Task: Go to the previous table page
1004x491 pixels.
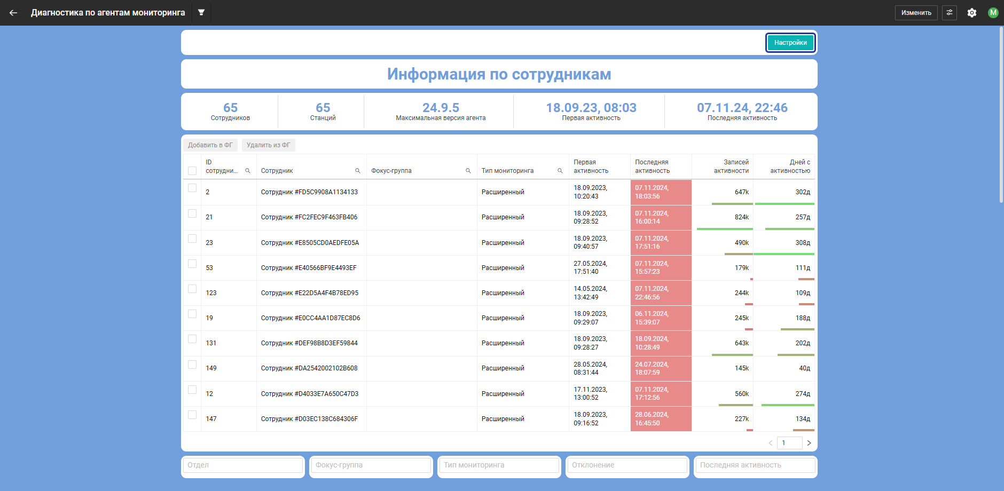Action: [771, 443]
